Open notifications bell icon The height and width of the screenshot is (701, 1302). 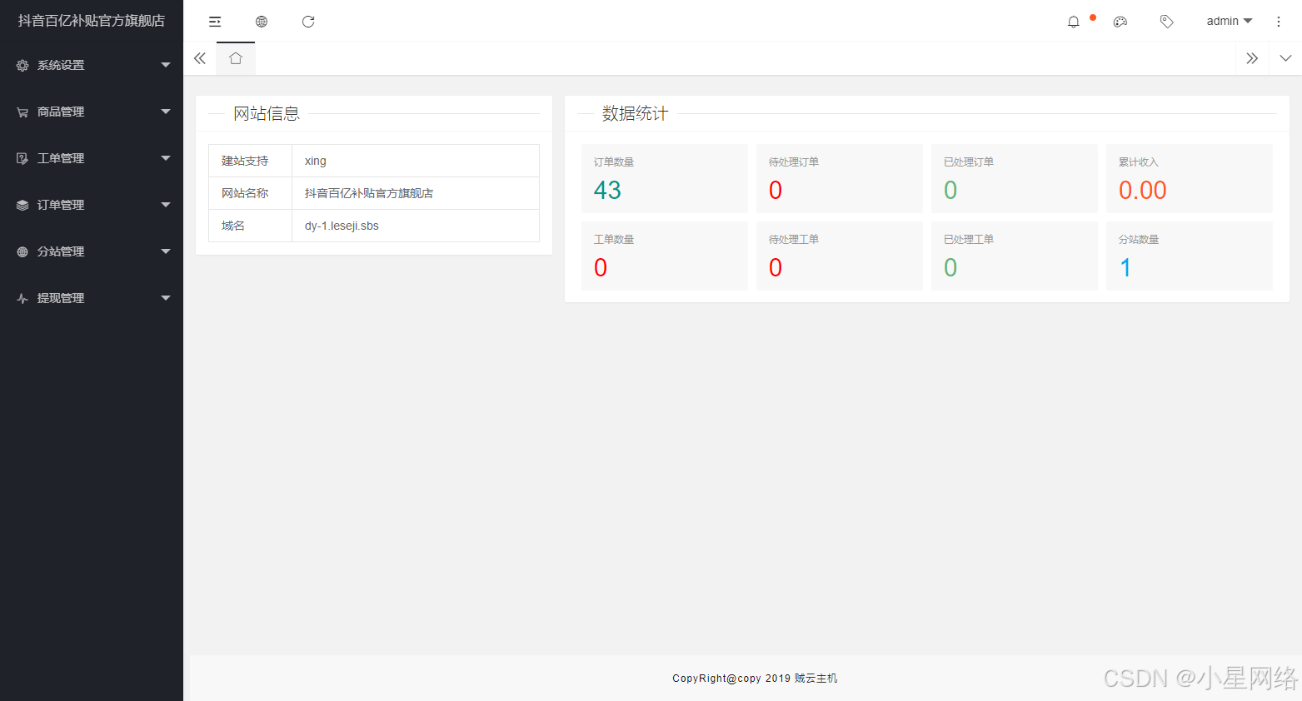[1074, 22]
